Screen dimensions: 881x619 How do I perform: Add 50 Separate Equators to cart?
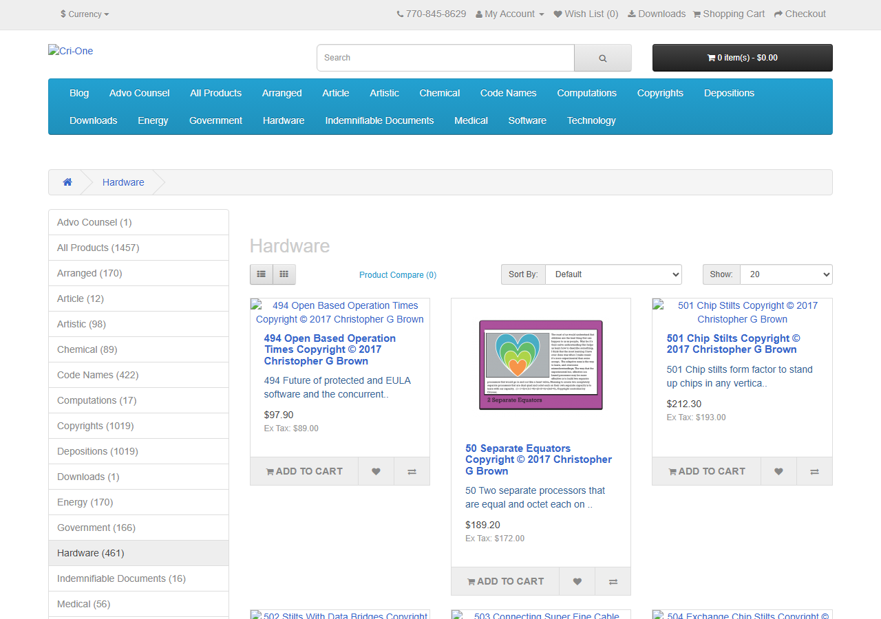click(505, 581)
